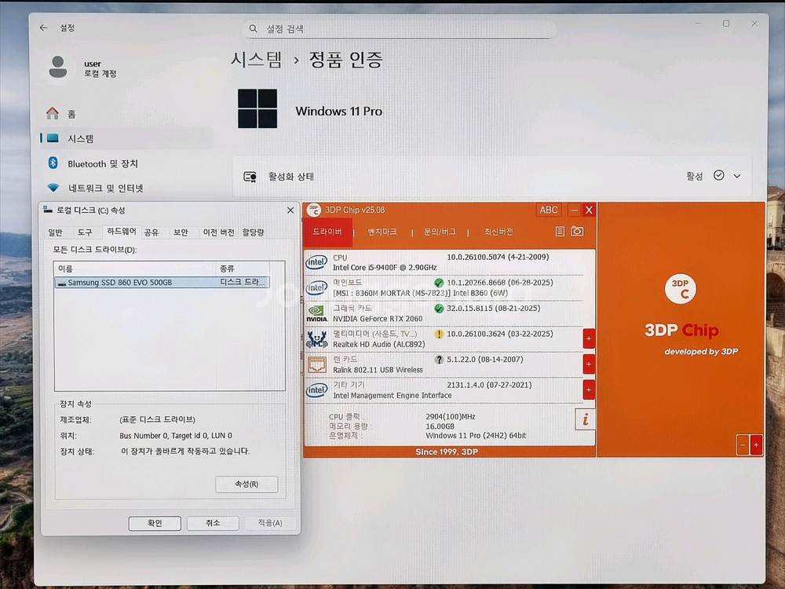Viewport: 785px width, 589px height.
Task: Click the 종류 column header
Action: pos(243,269)
